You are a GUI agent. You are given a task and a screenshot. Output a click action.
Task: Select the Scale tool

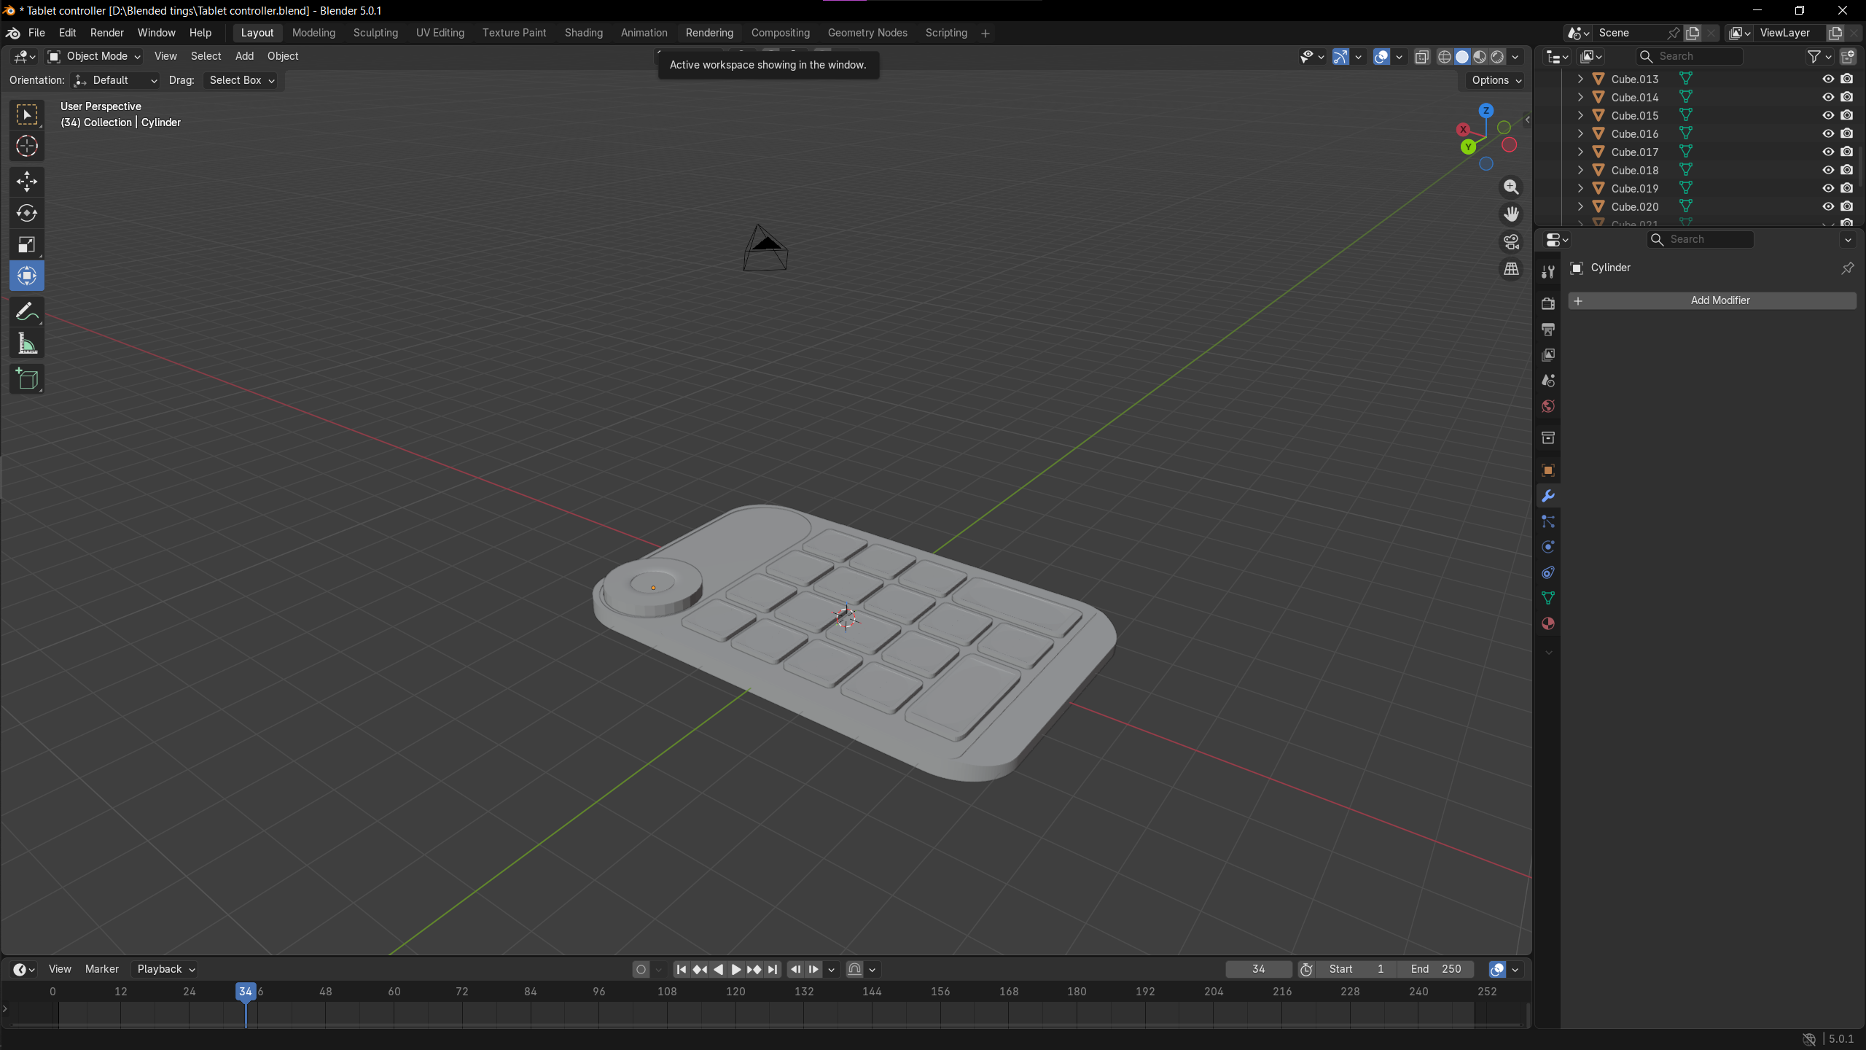pyautogui.click(x=27, y=245)
